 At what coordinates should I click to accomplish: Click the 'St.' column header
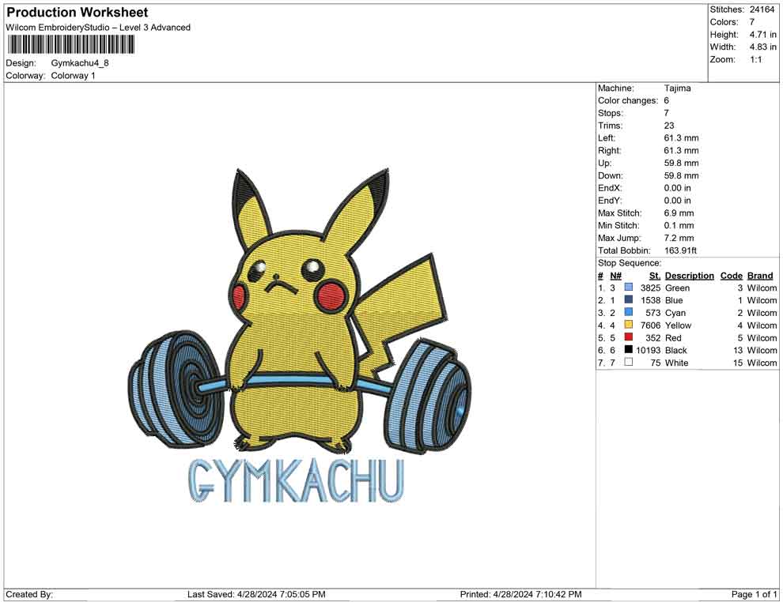655,276
